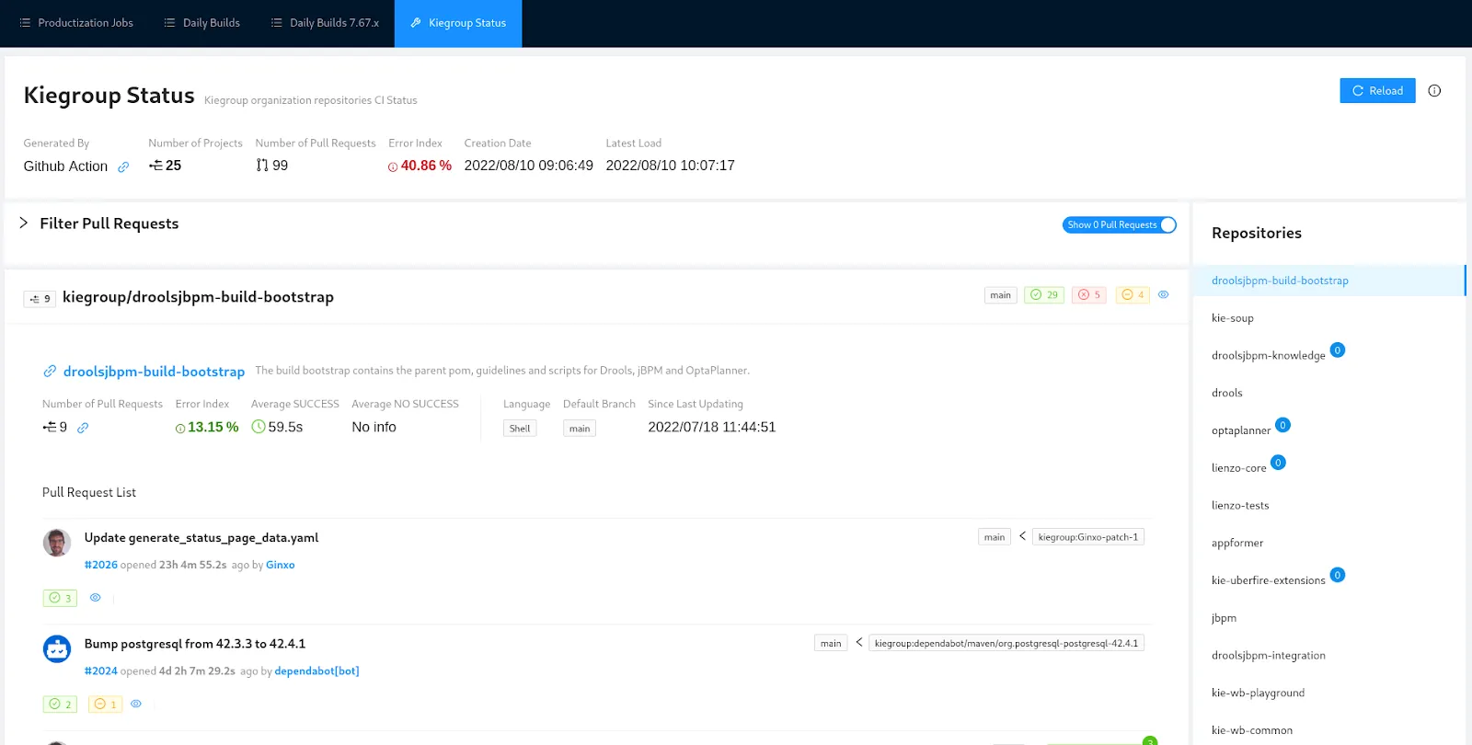This screenshot has width=1472, height=745.
Task: Click the dependabot avatar picture
Action: tap(57, 648)
